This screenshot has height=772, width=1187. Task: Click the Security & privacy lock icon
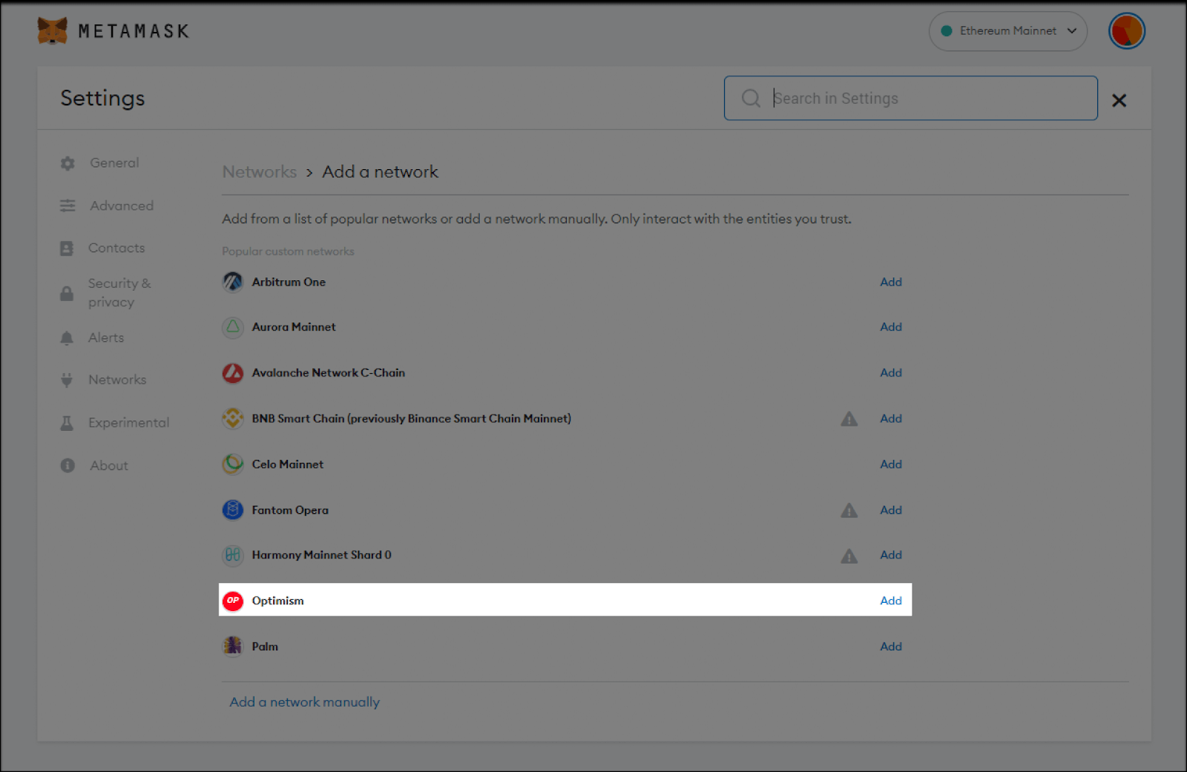[x=68, y=292]
